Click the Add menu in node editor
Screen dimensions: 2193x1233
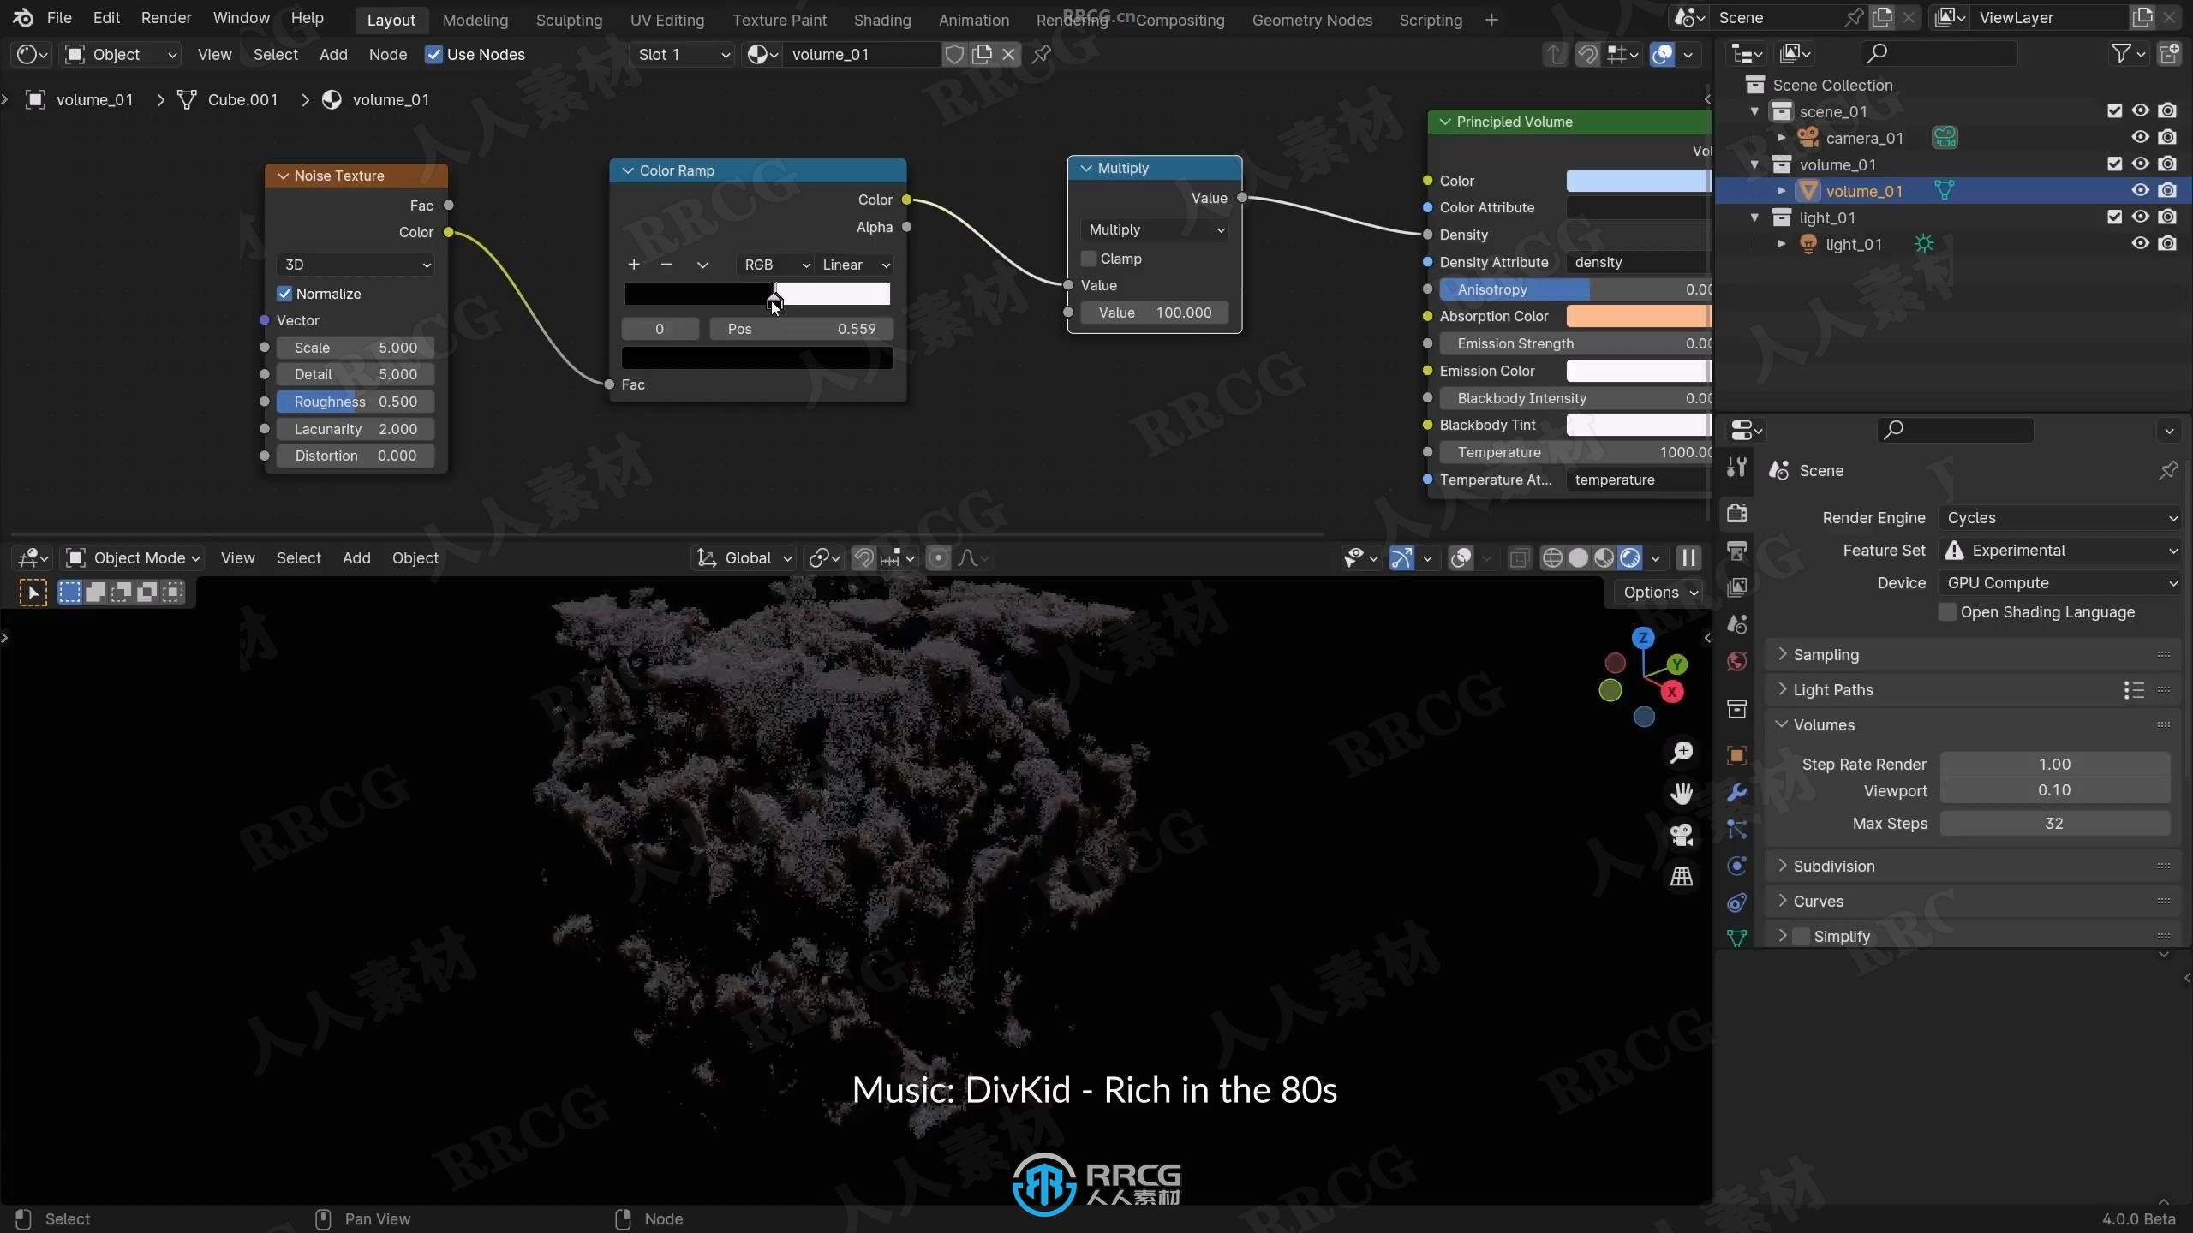(333, 54)
